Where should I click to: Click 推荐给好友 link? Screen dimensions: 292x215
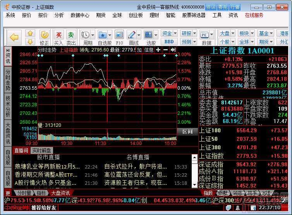(x=44, y=208)
